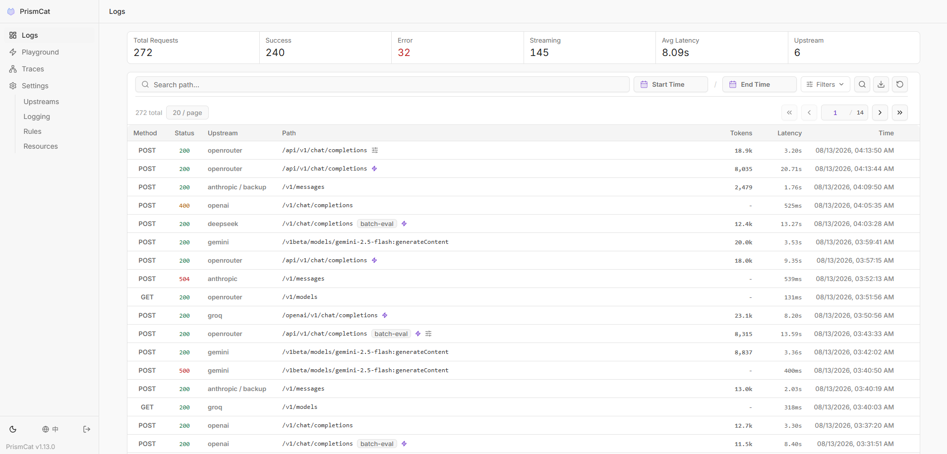This screenshot has width=947, height=454.
Task: Open the Resources settings page
Action: [41, 146]
